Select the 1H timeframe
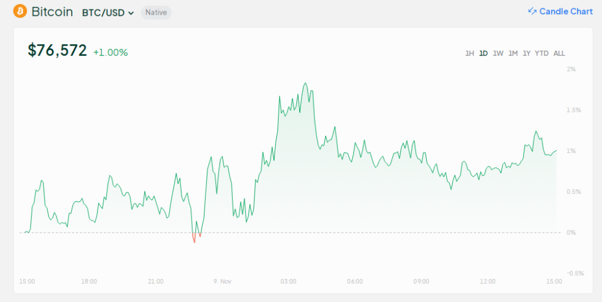The width and height of the screenshot is (602, 302). (469, 54)
